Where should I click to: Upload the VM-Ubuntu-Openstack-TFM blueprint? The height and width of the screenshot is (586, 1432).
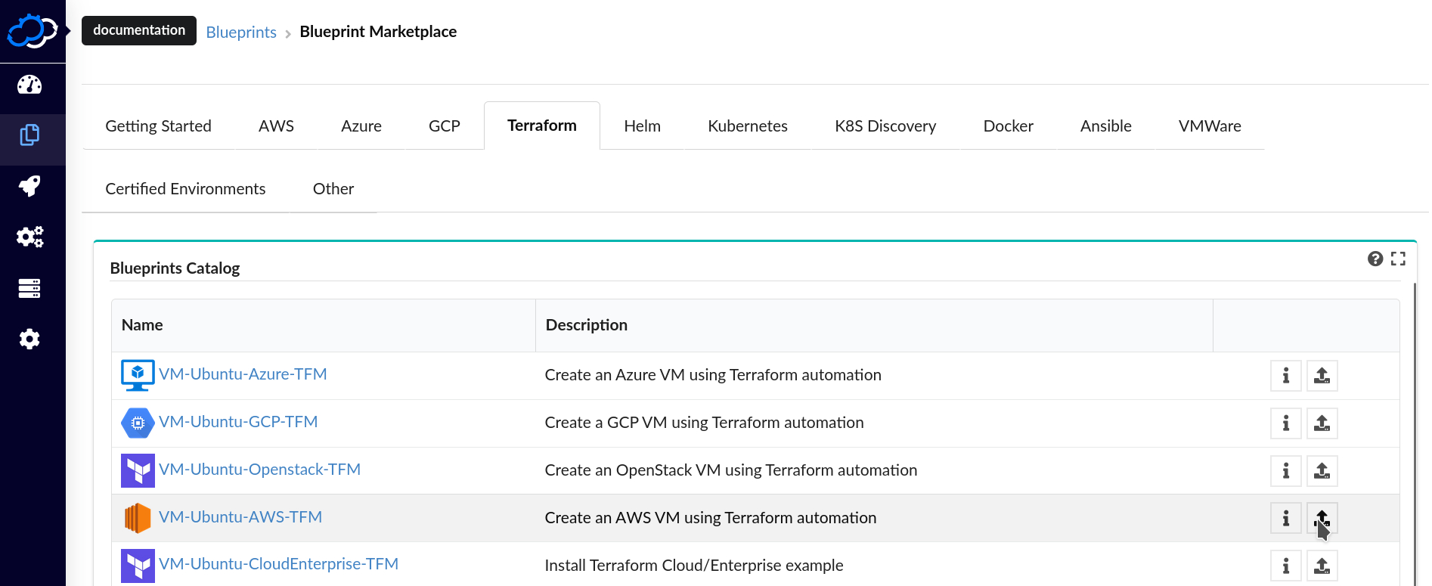(1322, 471)
